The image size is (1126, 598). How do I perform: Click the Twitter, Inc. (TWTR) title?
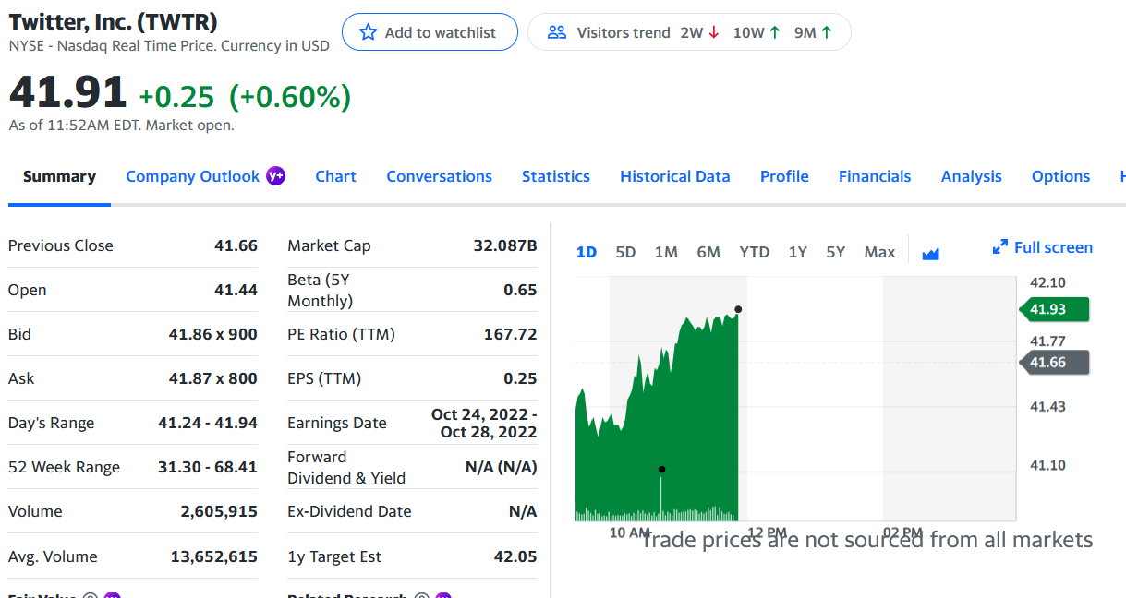pos(114,20)
